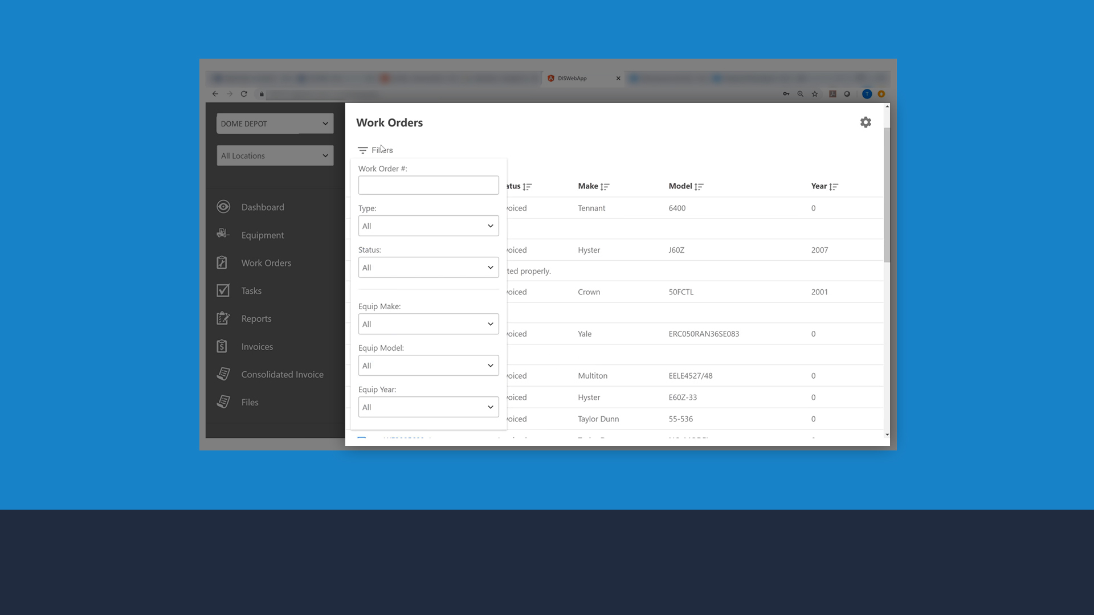
Task: Click the orange update icon in browser toolbar
Action: [x=881, y=94]
